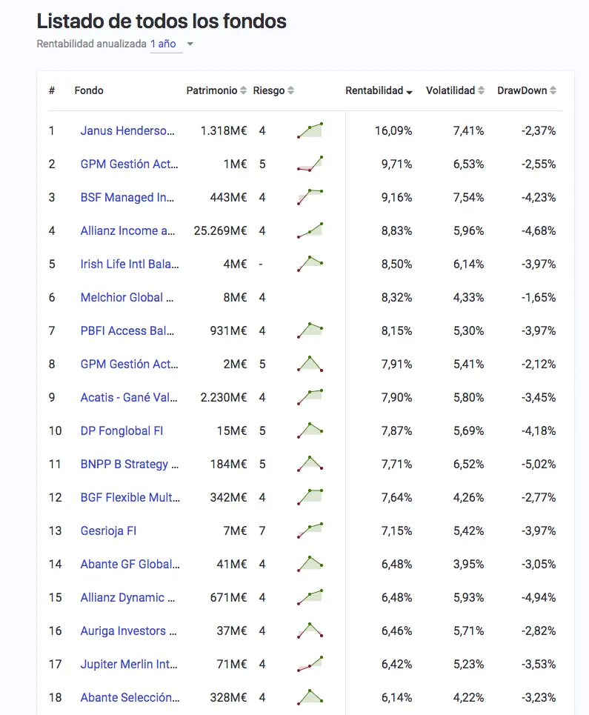Open the DP Fonglobal FI fund
The height and width of the screenshot is (715, 589).
(122, 430)
